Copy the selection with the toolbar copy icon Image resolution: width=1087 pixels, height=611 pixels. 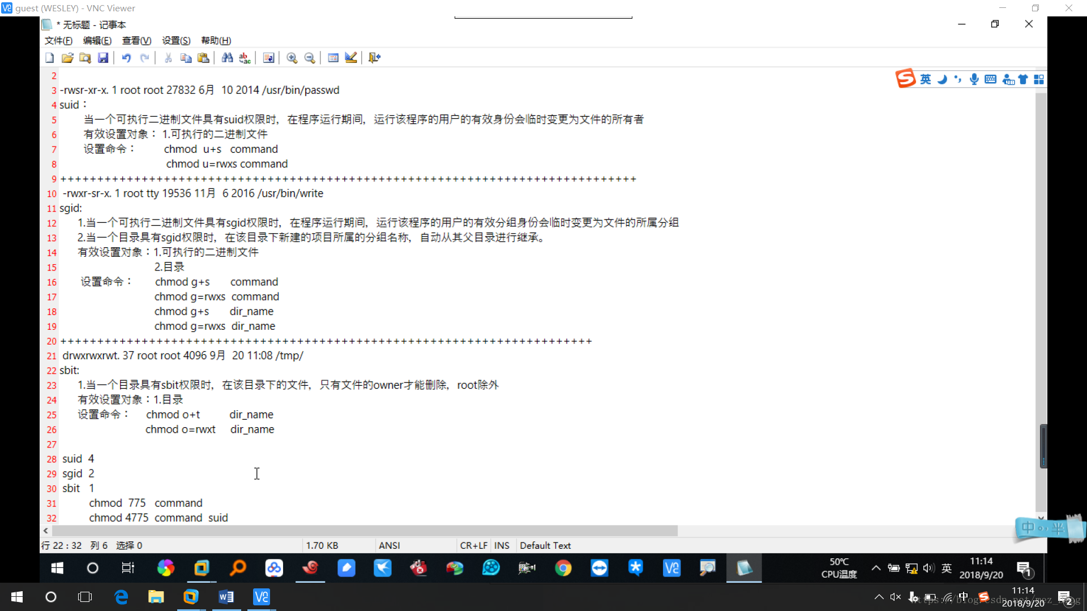click(186, 58)
